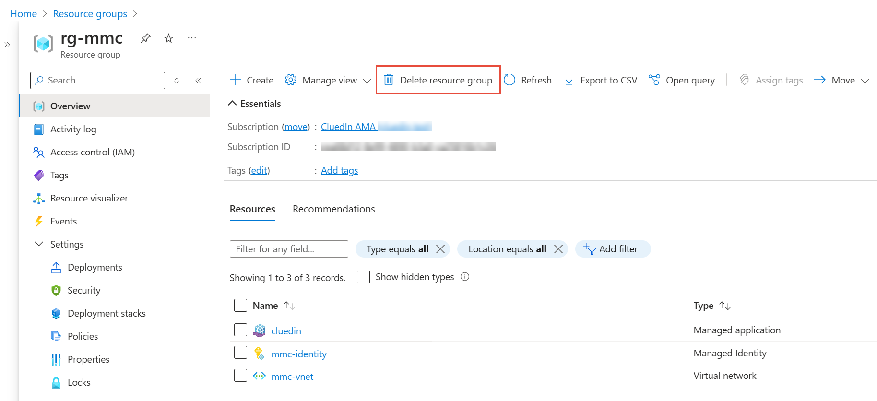This screenshot has width=877, height=401.
Task: Check the cluedin row checkbox
Action: 240,330
